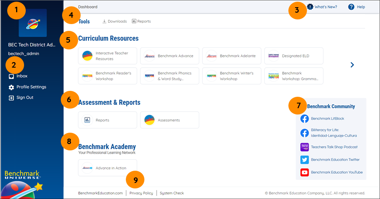The height and width of the screenshot is (199, 380).
Task: Run System Check from the footer
Action: coord(171,193)
